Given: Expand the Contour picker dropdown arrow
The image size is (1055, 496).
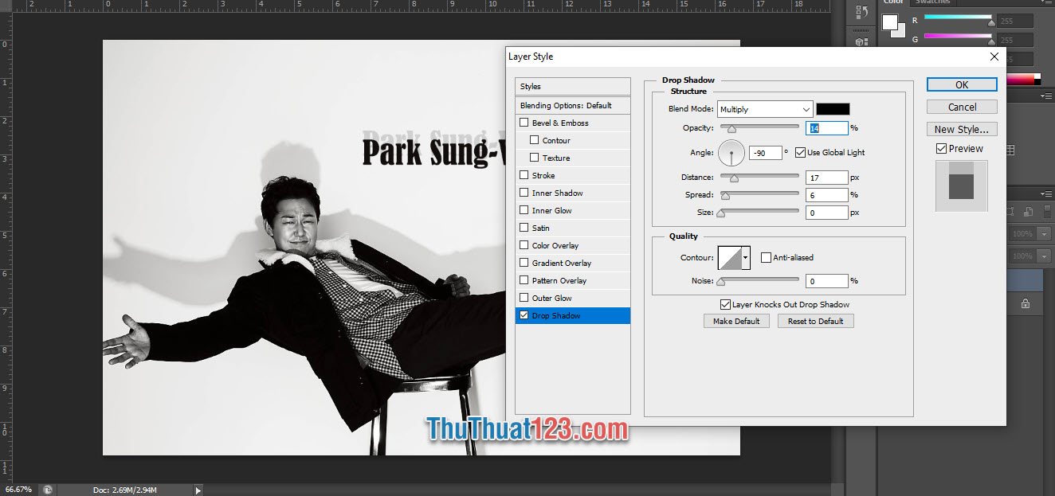Looking at the screenshot, I should 746,257.
